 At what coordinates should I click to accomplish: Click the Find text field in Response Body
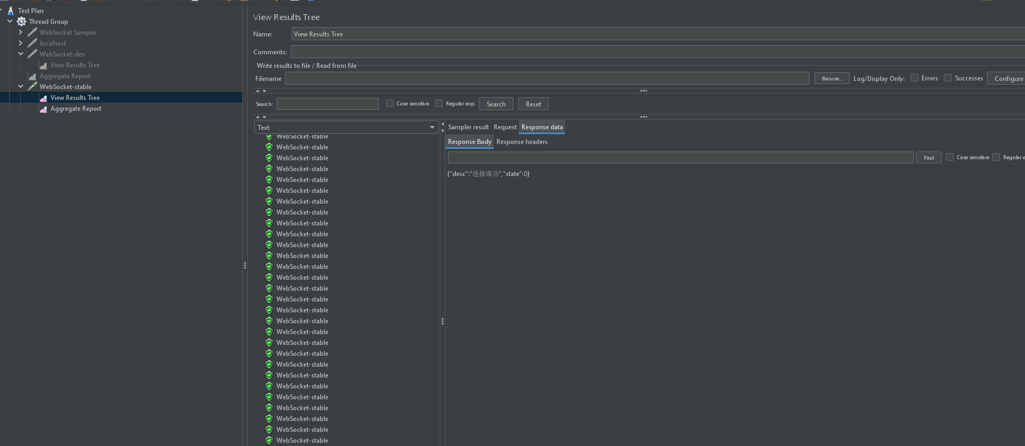(x=680, y=158)
